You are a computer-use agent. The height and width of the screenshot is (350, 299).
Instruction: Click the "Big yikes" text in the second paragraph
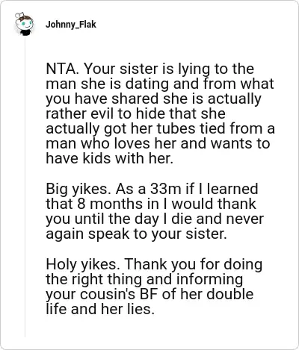click(x=78, y=190)
